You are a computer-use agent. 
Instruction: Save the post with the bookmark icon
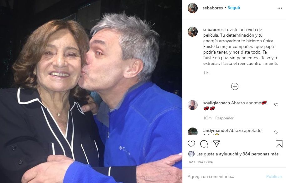[x=279, y=144]
